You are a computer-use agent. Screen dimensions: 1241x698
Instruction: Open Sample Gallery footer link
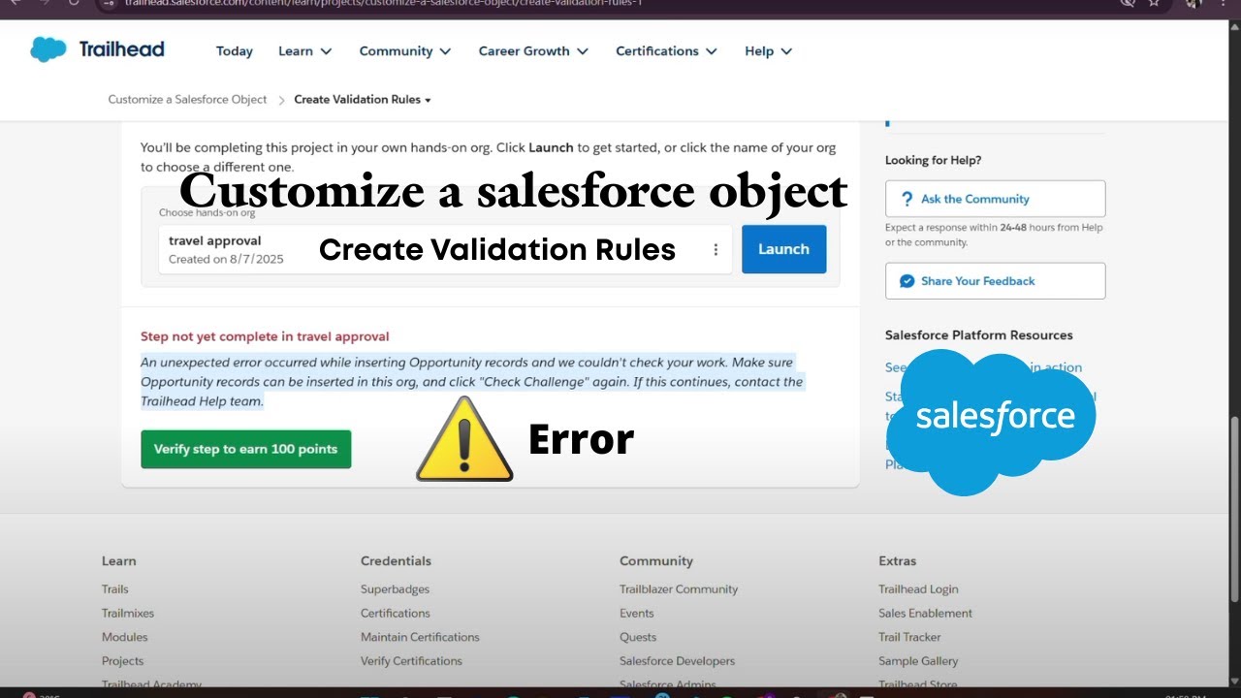point(918,661)
